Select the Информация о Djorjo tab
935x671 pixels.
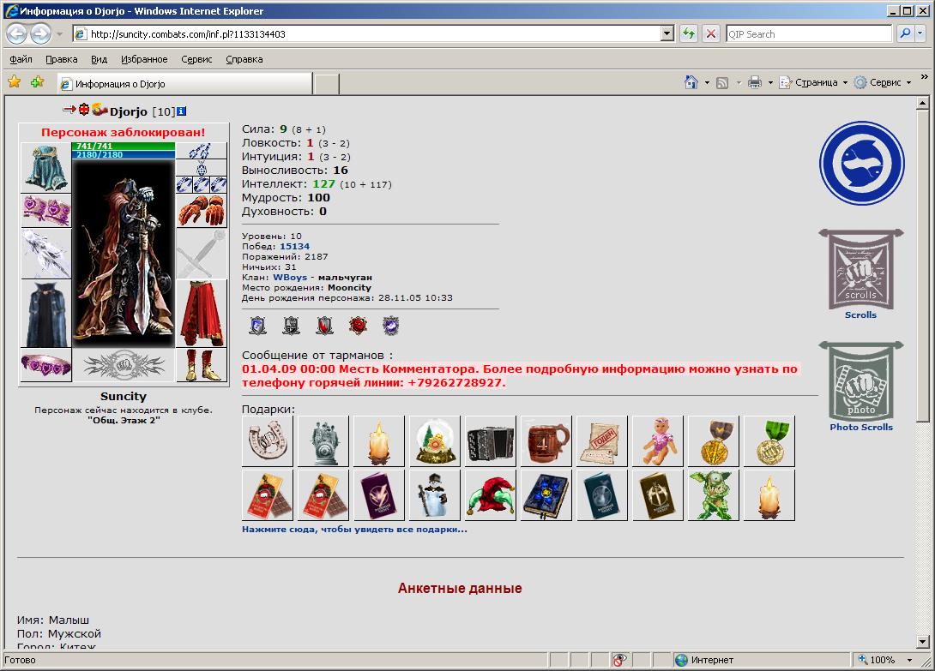[x=184, y=83]
